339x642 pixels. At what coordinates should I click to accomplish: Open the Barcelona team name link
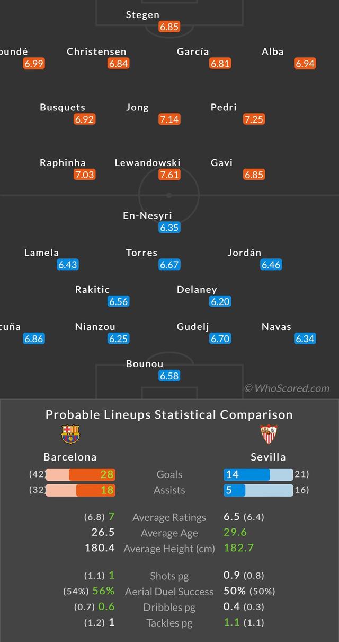[x=70, y=457]
